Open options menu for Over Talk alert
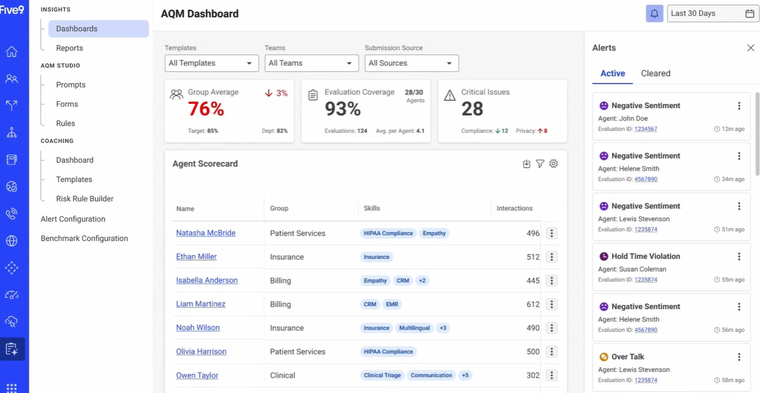Image resolution: width=760 pixels, height=393 pixels. tap(739, 357)
